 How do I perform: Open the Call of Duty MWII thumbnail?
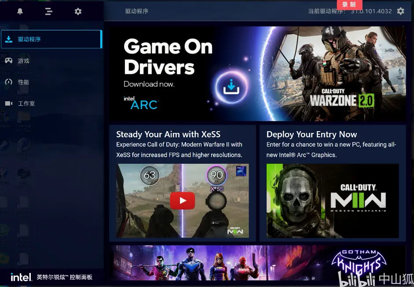pyautogui.click(x=333, y=201)
